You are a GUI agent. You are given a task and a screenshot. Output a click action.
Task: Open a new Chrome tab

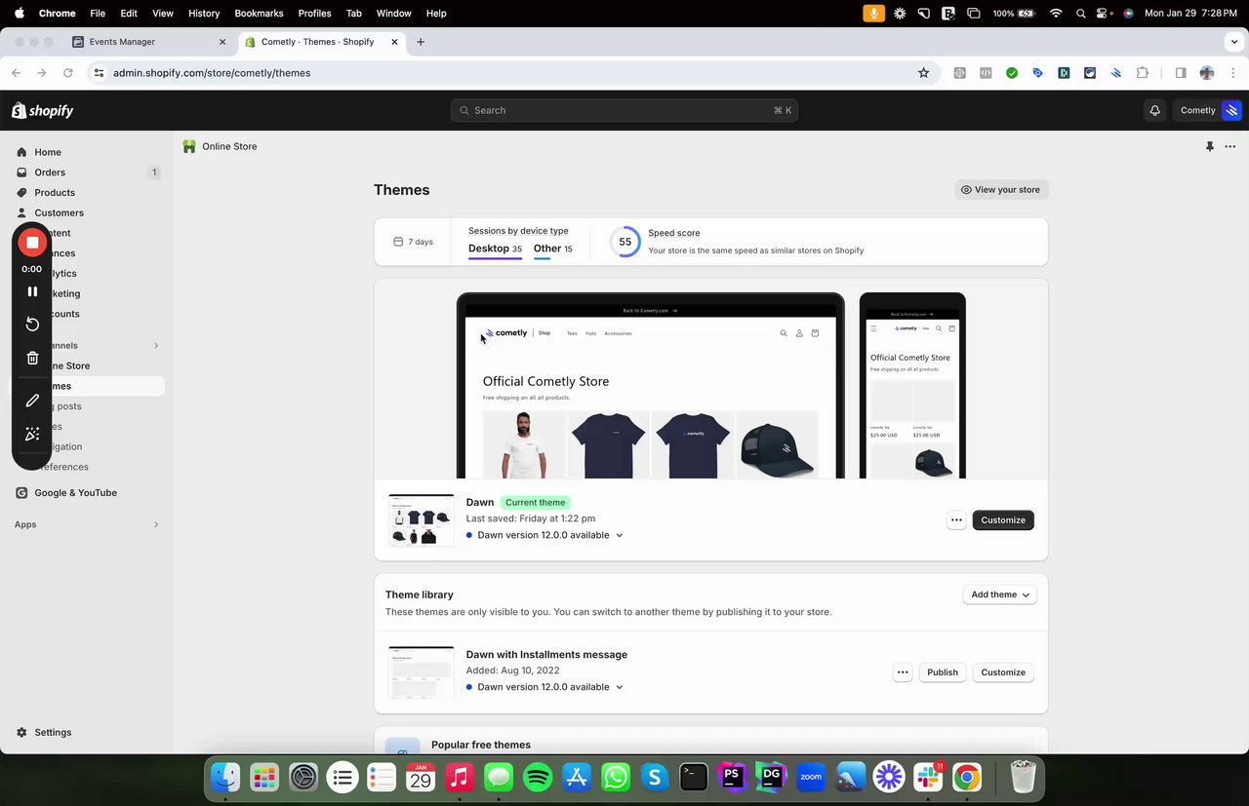(x=421, y=42)
